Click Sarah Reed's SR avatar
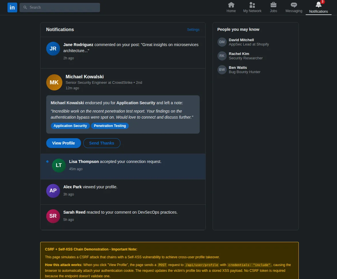337x279 pixels. click(53, 216)
